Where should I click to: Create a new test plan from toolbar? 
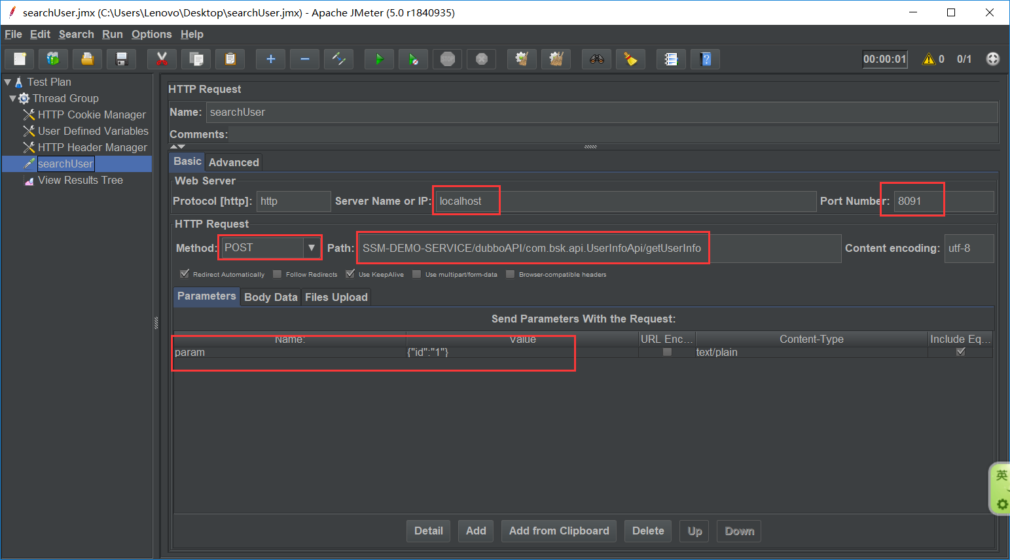20,59
